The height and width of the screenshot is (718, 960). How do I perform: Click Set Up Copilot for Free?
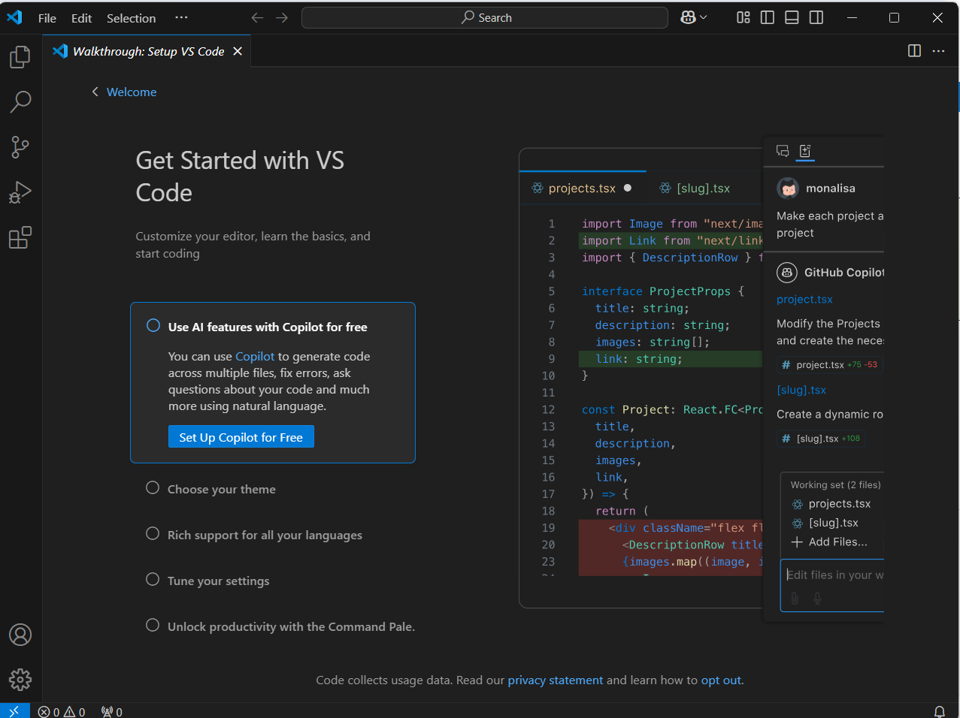[241, 437]
